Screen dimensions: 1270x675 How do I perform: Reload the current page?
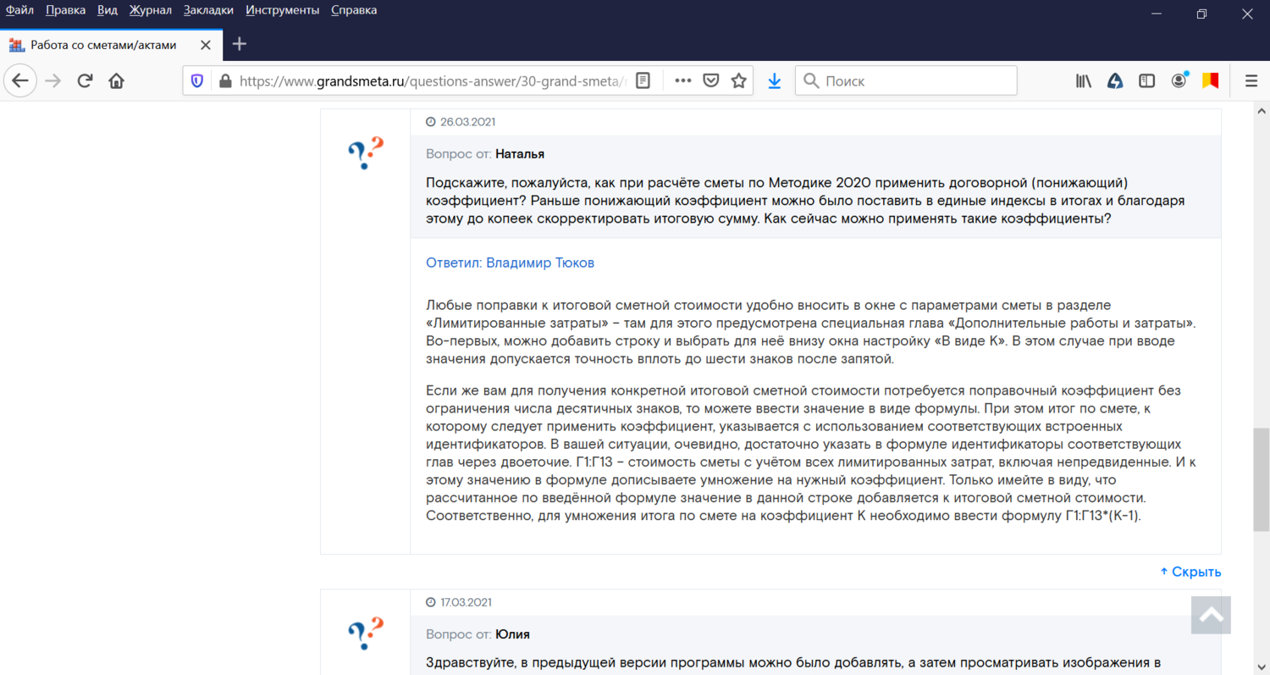coord(85,80)
